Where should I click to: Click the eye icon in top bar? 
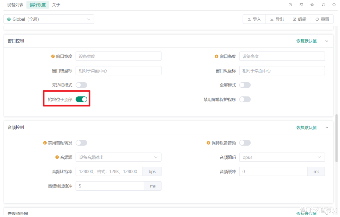point(312,5)
